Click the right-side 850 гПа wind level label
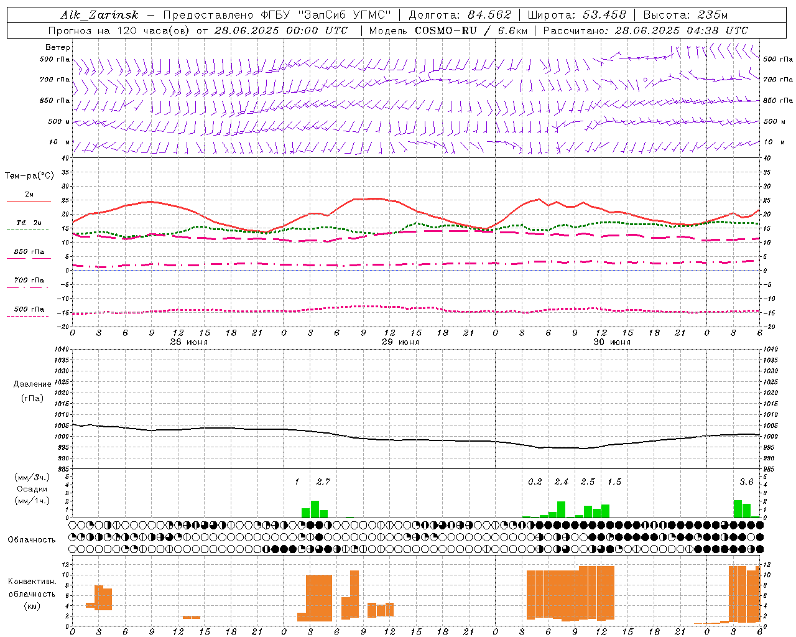The width and height of the screenshot is (796, 637). 778,100
